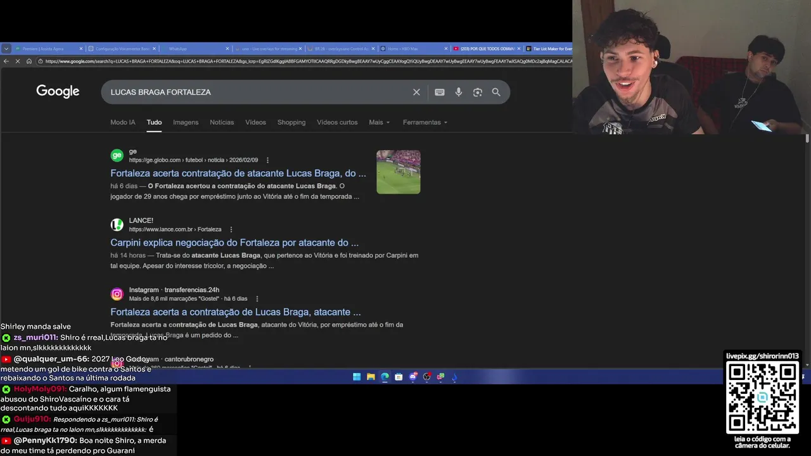
Task: Open more options for the ge result
Action: coord(267,160)
